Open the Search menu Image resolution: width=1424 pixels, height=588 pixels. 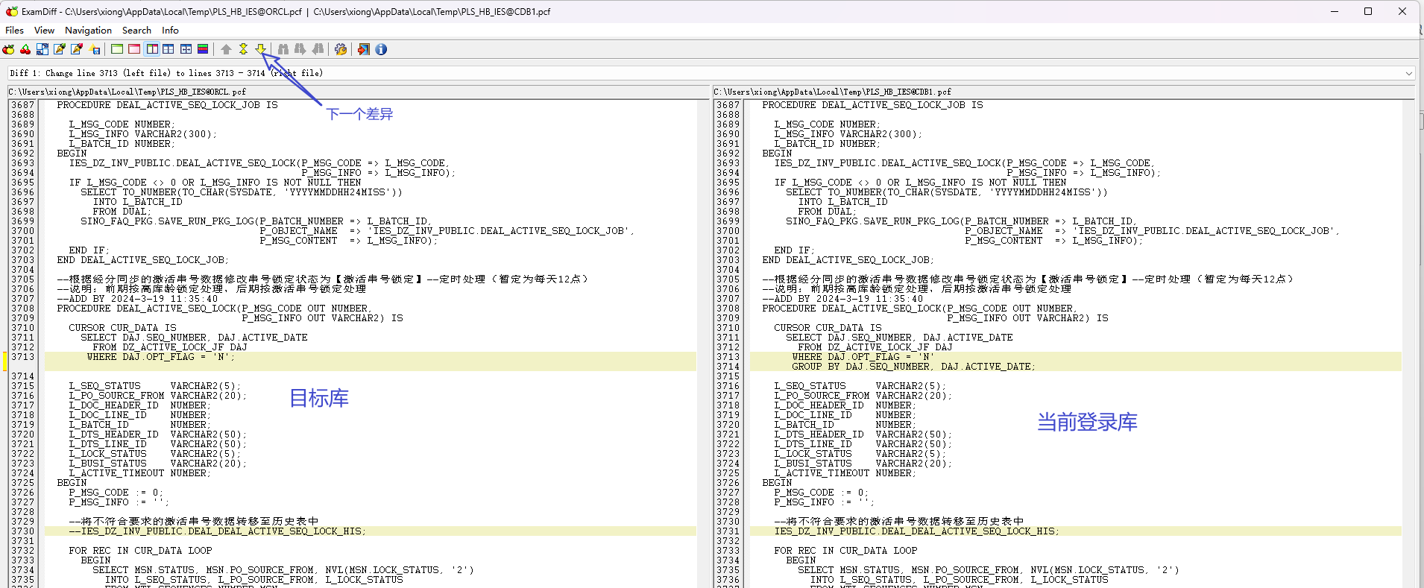pyautogui.click(x=136, y=31)
